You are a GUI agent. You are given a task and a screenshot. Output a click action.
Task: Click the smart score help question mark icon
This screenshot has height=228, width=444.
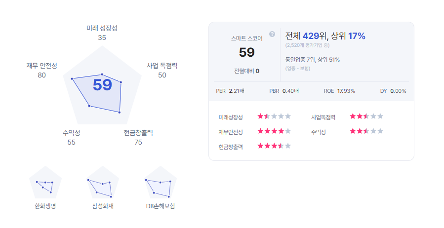[272, 34]
